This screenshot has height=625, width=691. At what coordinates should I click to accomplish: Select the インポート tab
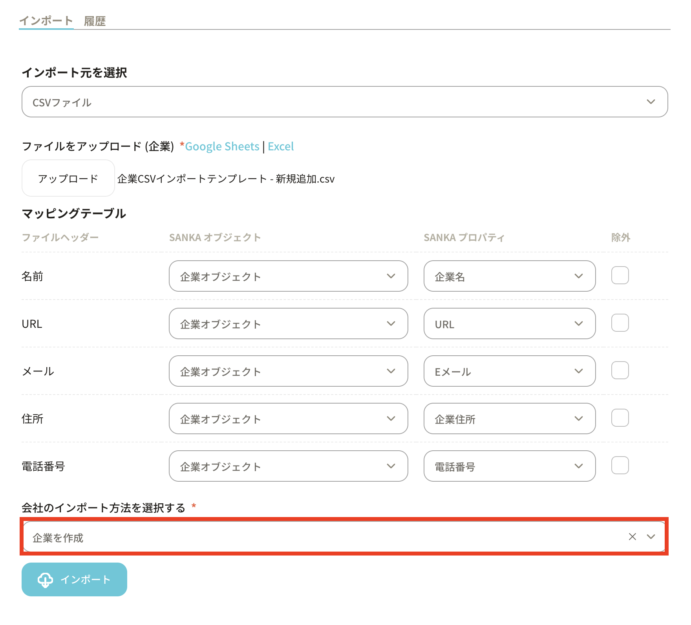click(x=46, y=21)
